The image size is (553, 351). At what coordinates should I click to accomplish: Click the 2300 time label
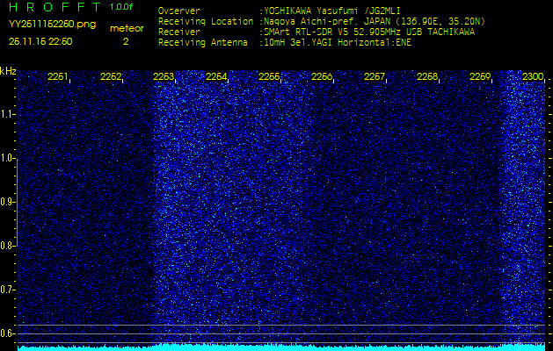coord(533,76)
